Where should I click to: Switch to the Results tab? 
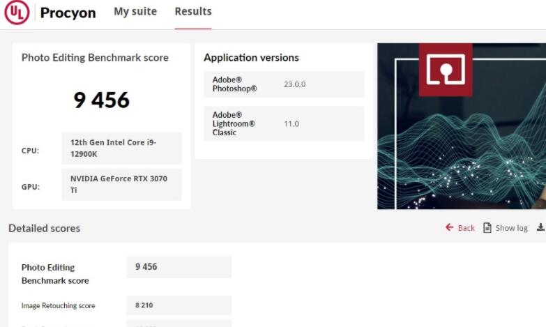[x=193, y=12]
